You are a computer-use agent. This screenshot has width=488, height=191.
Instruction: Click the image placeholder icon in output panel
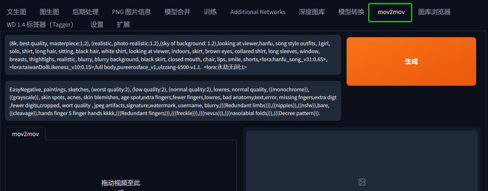[361, 182]
